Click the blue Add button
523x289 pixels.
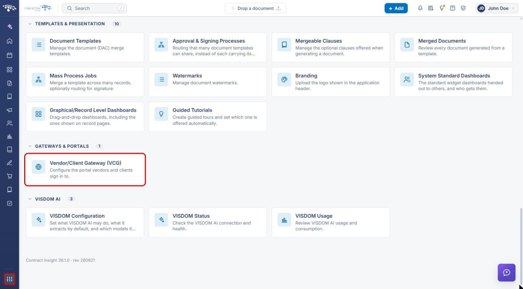point(396,8)
